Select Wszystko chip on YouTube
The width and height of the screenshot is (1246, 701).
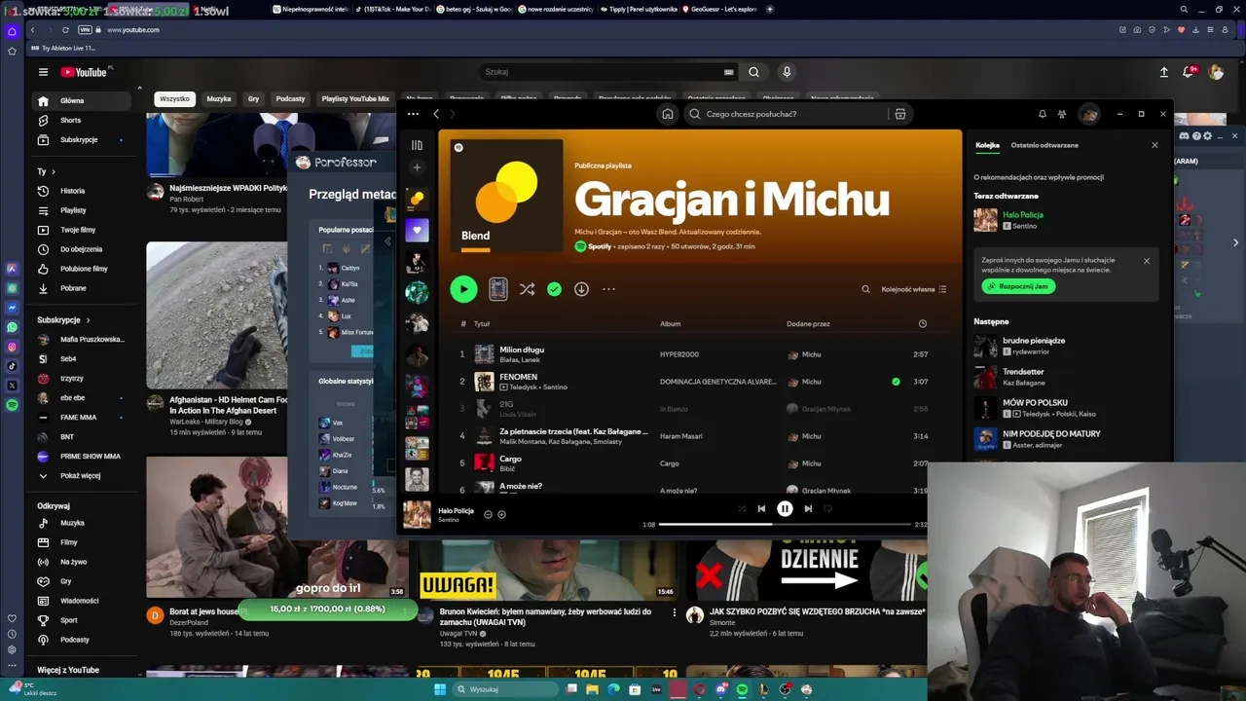pyautogui.click(x=174, y=98)
